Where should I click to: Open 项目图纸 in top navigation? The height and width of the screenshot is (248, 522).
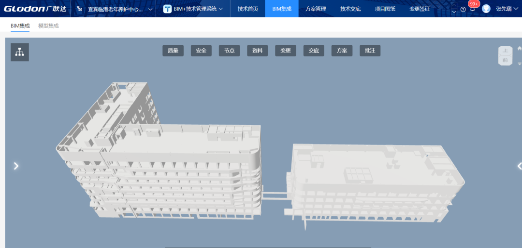click(x=385, y=9)
